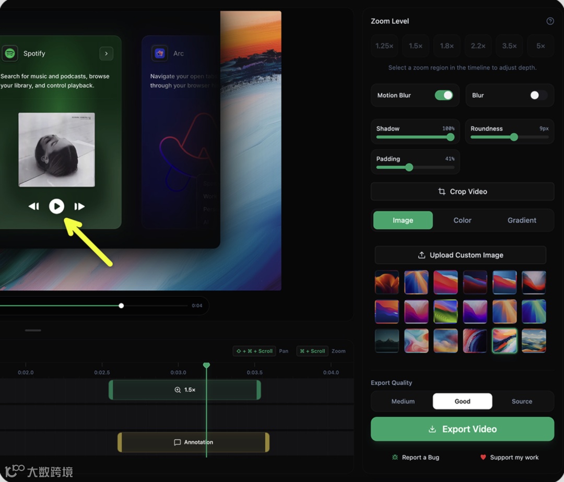Click the previous track button in preview
The image size is (564, 482).
pyautogui.click(x=34, y=206)
